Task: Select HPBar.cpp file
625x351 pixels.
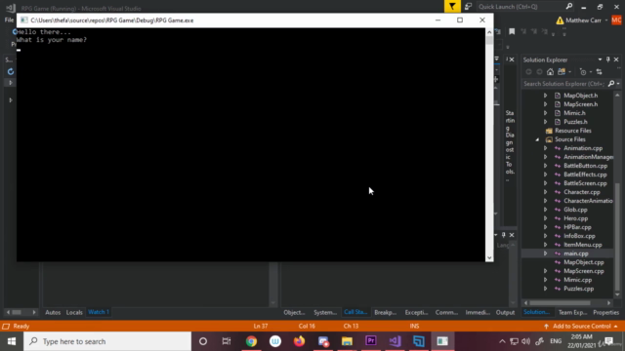Action: (577, 227)
